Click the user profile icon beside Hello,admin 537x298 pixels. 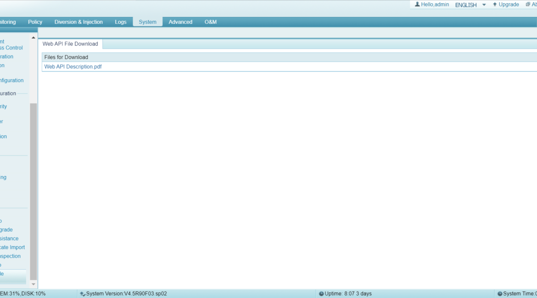pos(416,4)
